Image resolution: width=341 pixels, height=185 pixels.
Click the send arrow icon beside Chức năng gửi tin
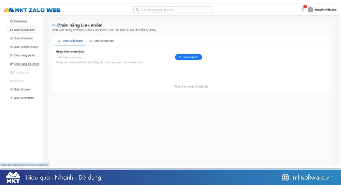tap(11, 55)
